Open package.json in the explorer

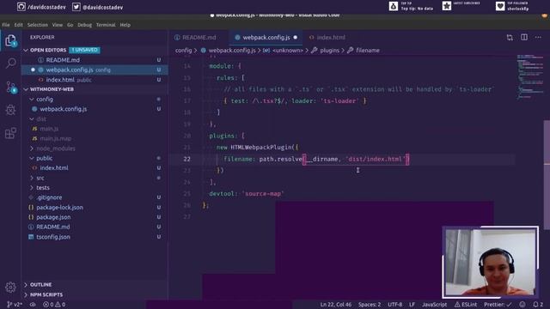click(95, 217)
